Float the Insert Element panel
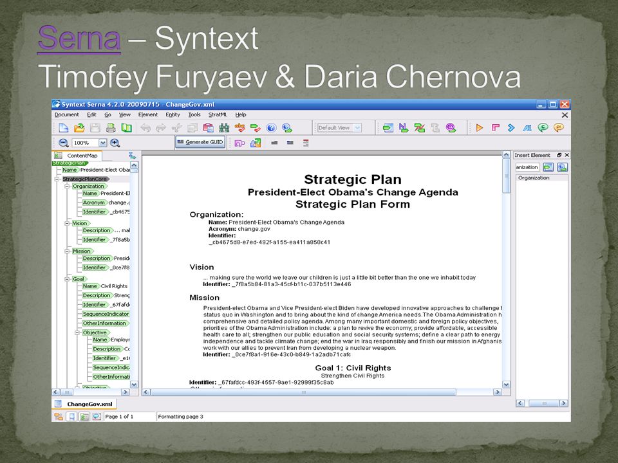The height and width of the screenshot is (463, 618). click(559, 155)
